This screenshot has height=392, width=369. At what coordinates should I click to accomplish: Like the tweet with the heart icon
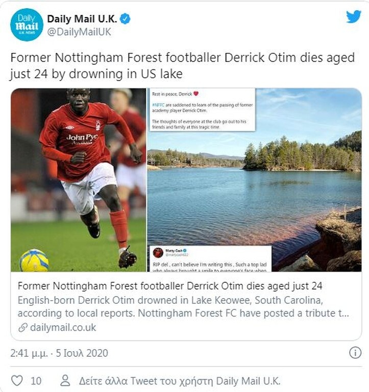[x=17, y=380]
